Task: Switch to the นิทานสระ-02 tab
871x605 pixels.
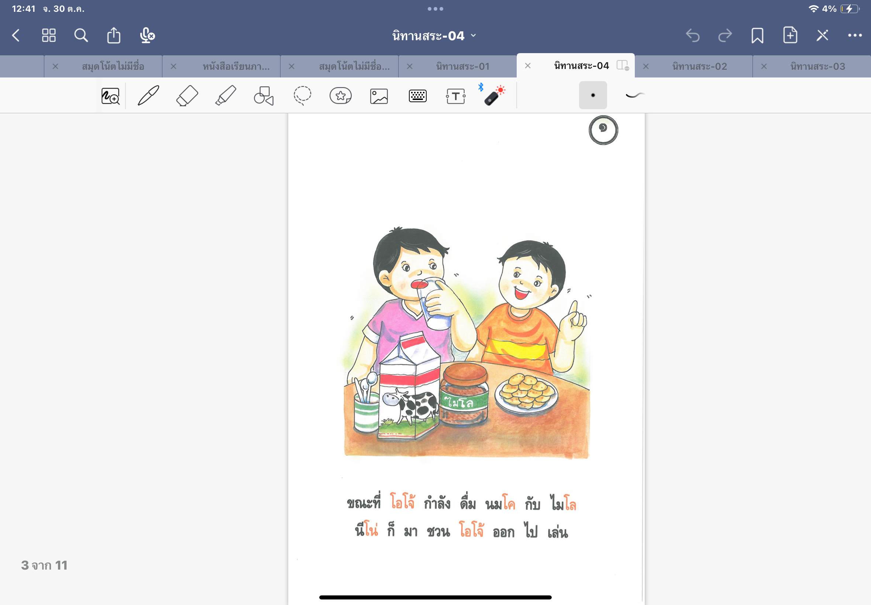Action: coord(699,66)
